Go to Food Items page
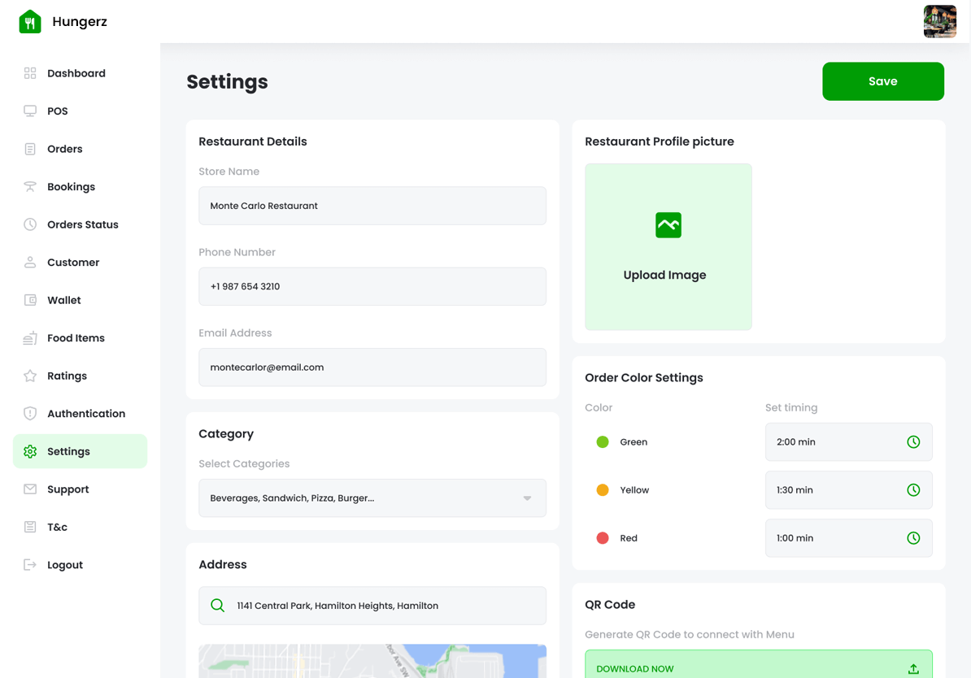Screen dimensions: 971x678 coord(76,338)
